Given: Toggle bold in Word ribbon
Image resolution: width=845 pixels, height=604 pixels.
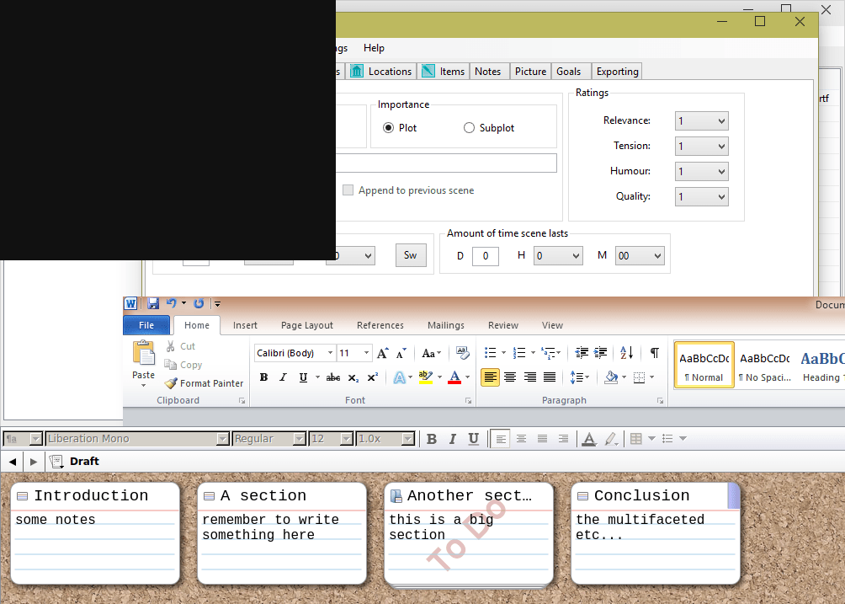Looking at the screenshot, I should click(263, 377).
